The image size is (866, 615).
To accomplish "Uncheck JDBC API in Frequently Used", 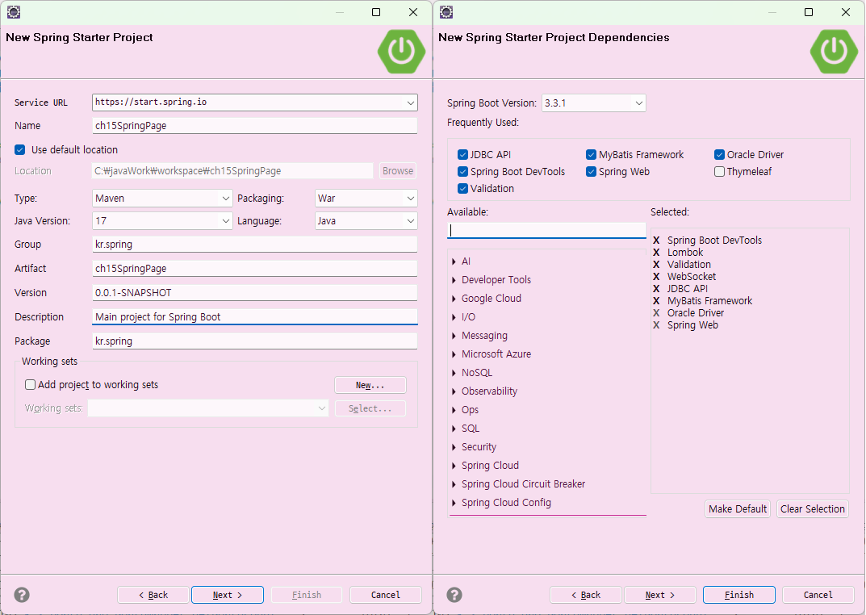I will pyautogui.click(x=462, y=155).
